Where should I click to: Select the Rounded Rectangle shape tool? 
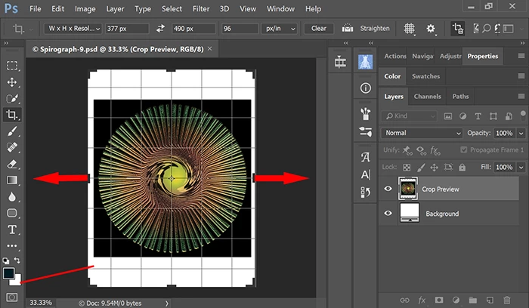tap(12, 213)
